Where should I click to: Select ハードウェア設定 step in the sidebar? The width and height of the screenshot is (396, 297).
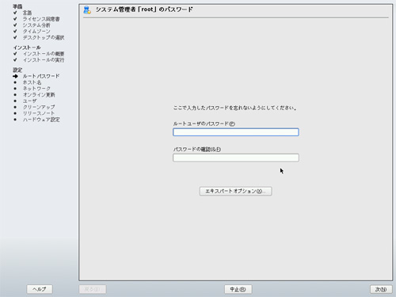pyautogui.click(x=41, y=120)
